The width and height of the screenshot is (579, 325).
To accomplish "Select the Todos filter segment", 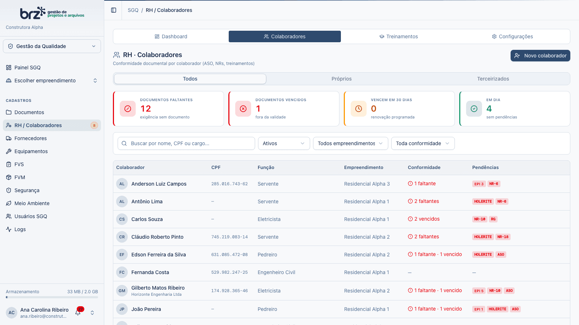I will tap(190, 79).
